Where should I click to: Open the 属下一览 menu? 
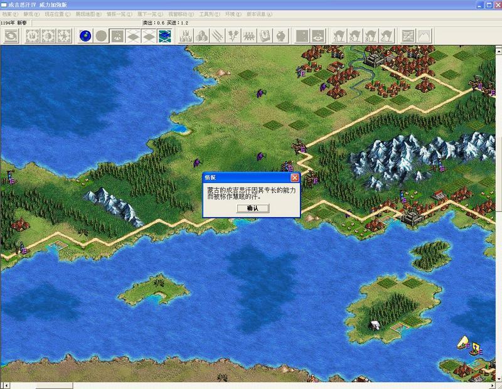(150, 14)
